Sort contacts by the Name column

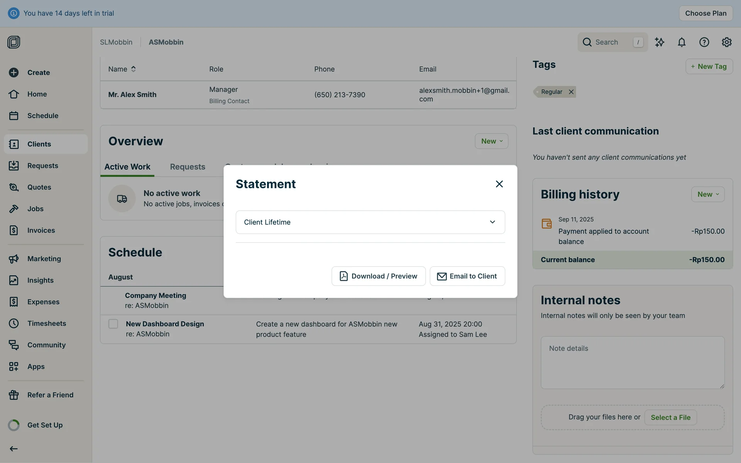122,69
